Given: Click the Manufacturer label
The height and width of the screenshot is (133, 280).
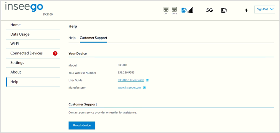Looking at the screenshot, I should pos(77,88).
